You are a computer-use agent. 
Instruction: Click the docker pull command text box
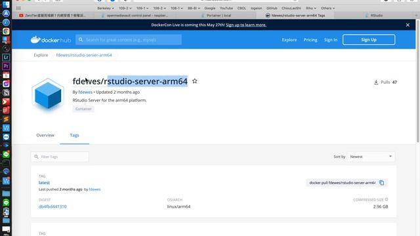pyautogui.click(x=343, y=183)
